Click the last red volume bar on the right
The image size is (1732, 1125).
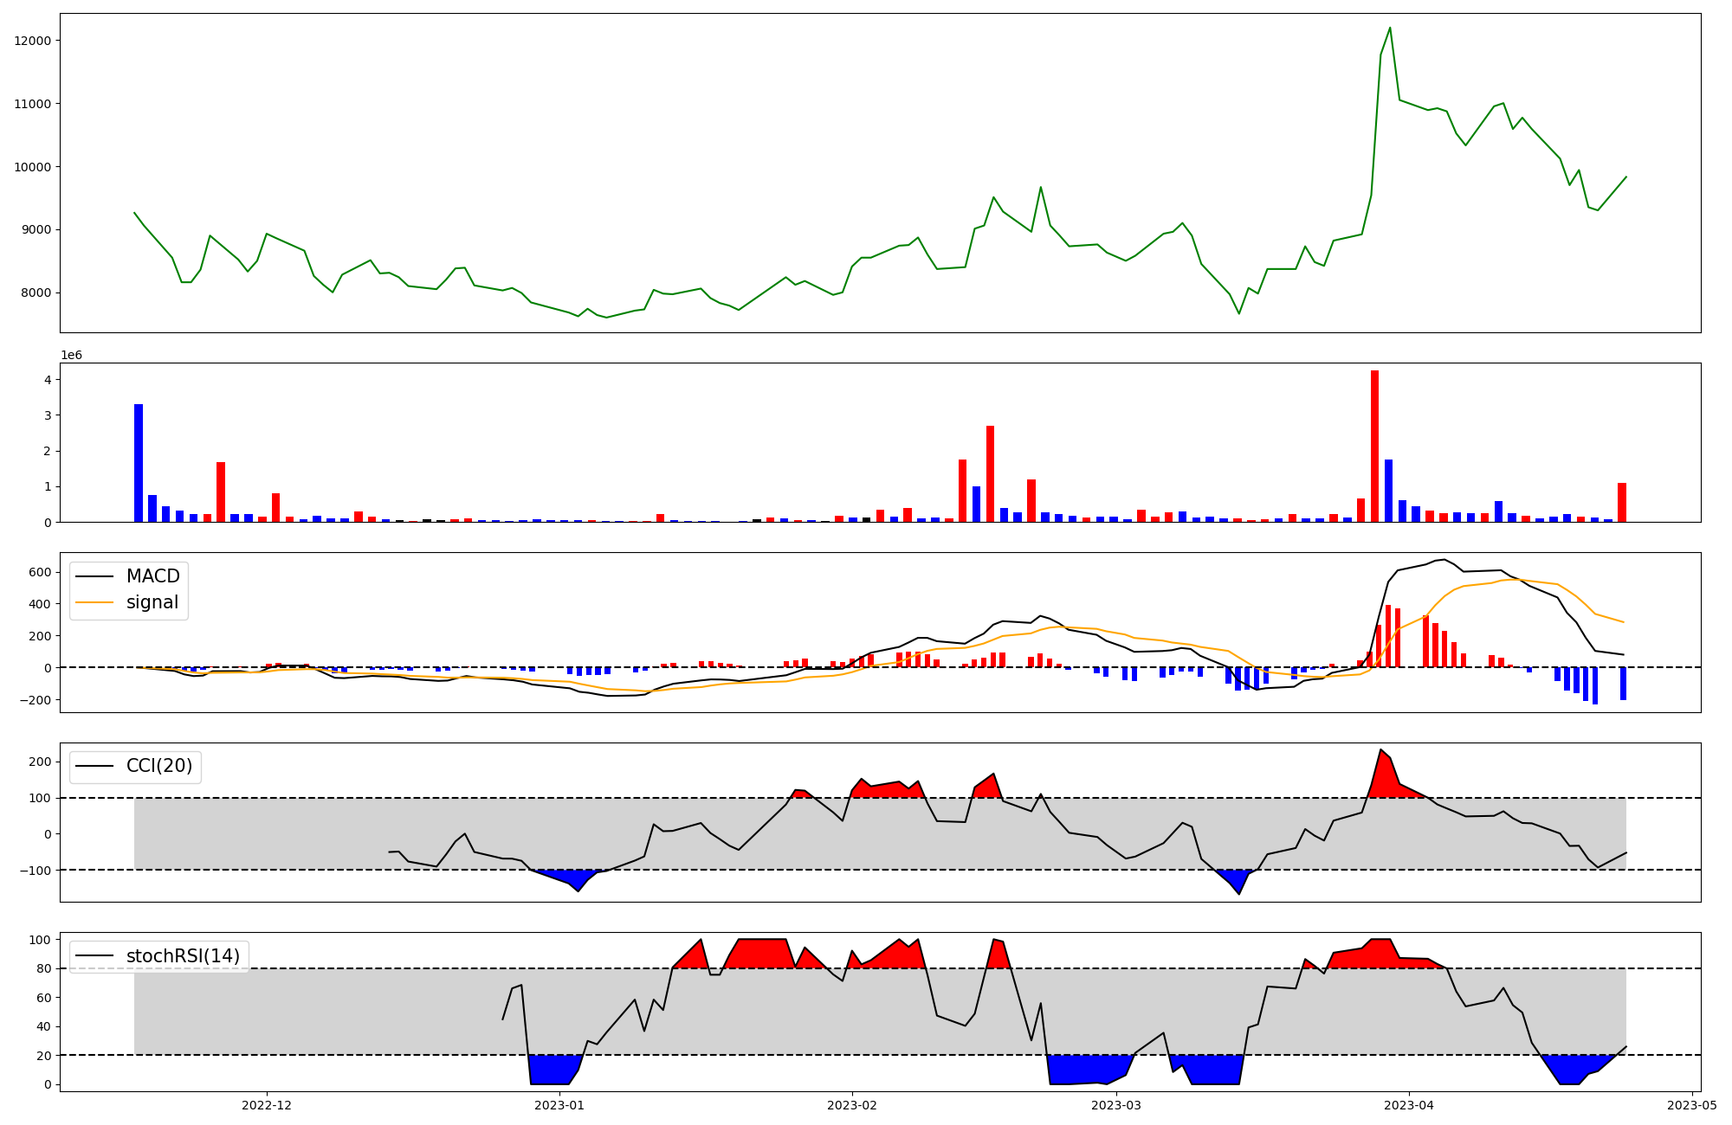1622,502
